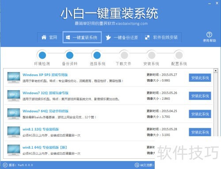
Task: Select the Win7 64位 monitor icon
Action: [x=14, y=114]
